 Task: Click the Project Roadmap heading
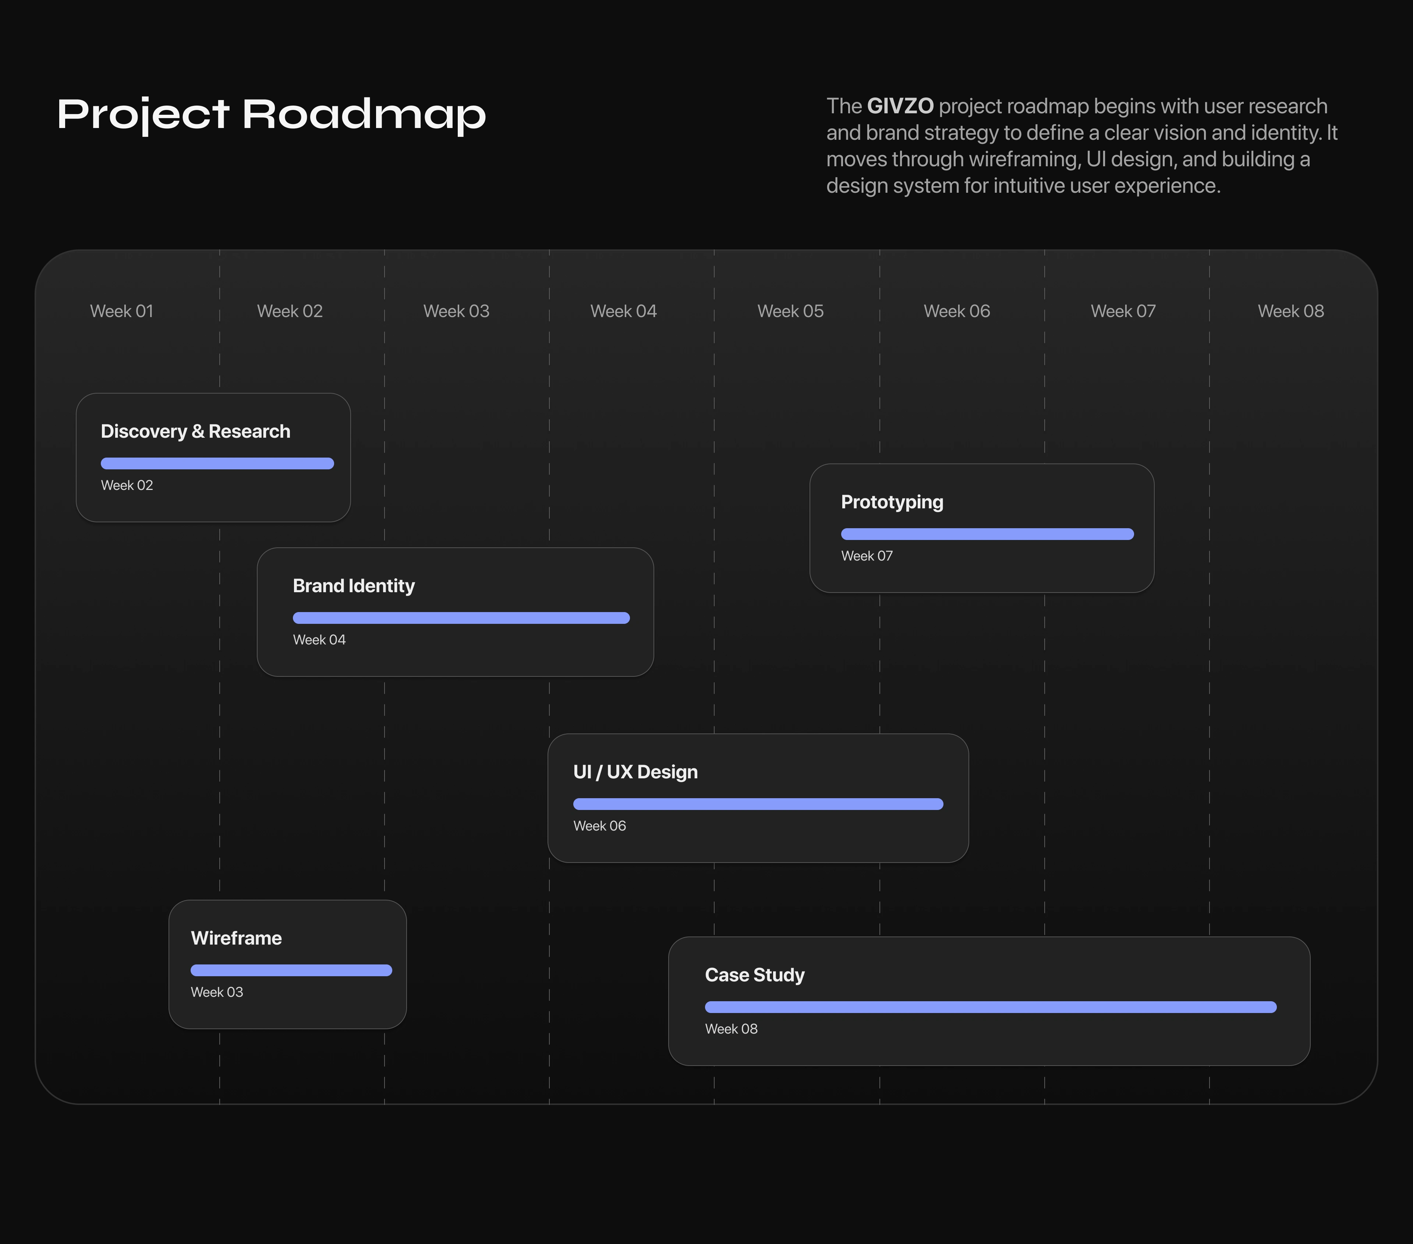[x=272, y=114]
